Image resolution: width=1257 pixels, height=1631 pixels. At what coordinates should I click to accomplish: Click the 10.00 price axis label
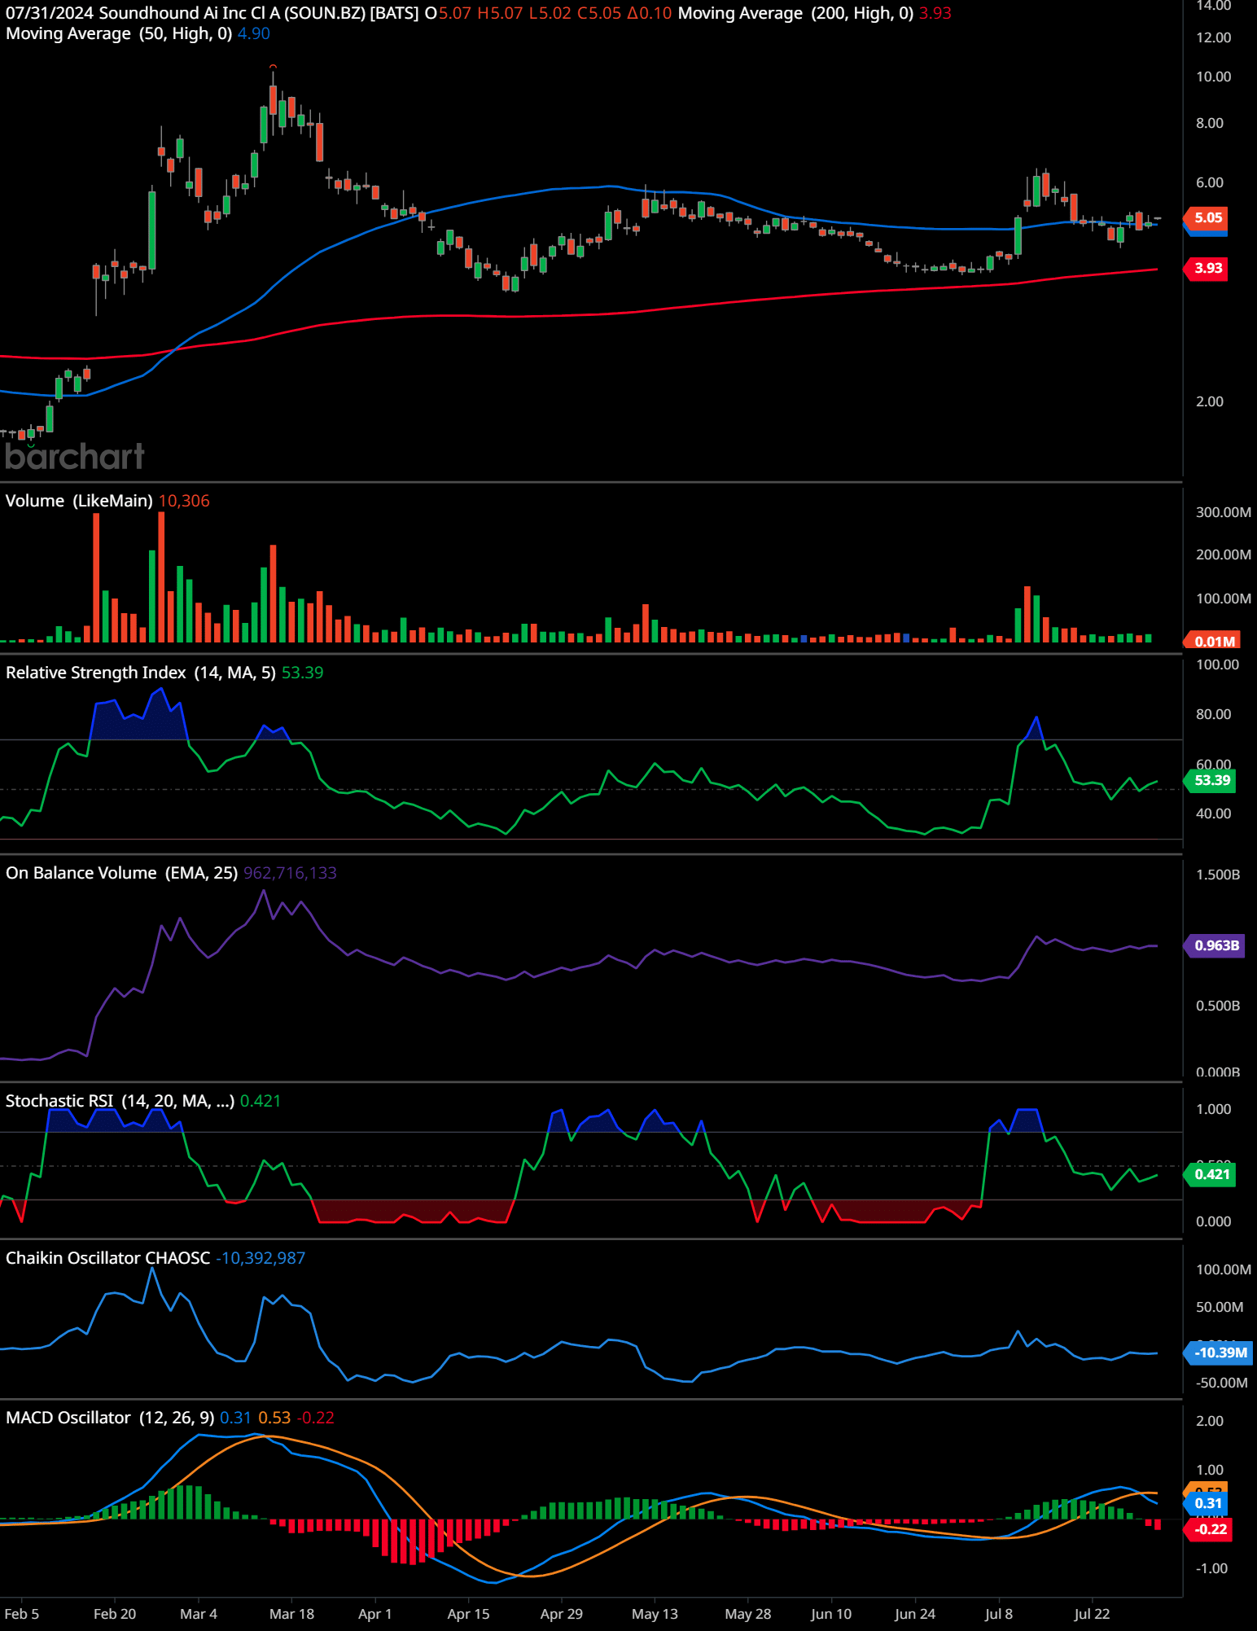[x=1213, y=77]
